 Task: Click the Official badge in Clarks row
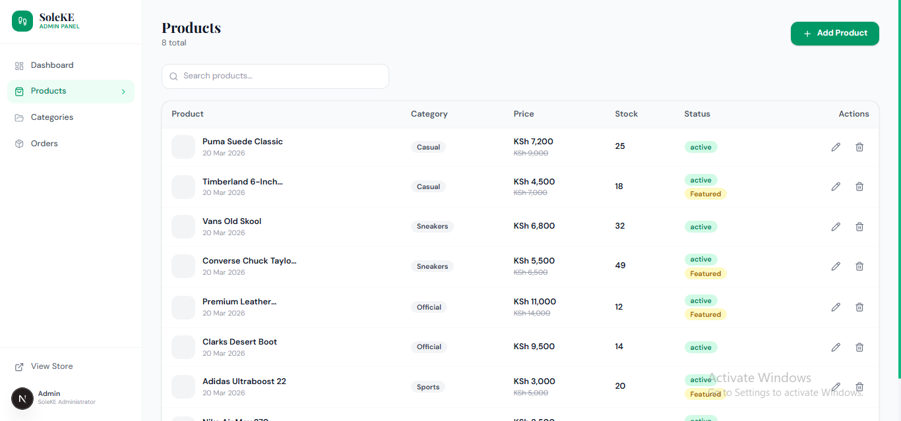point(429,347)
